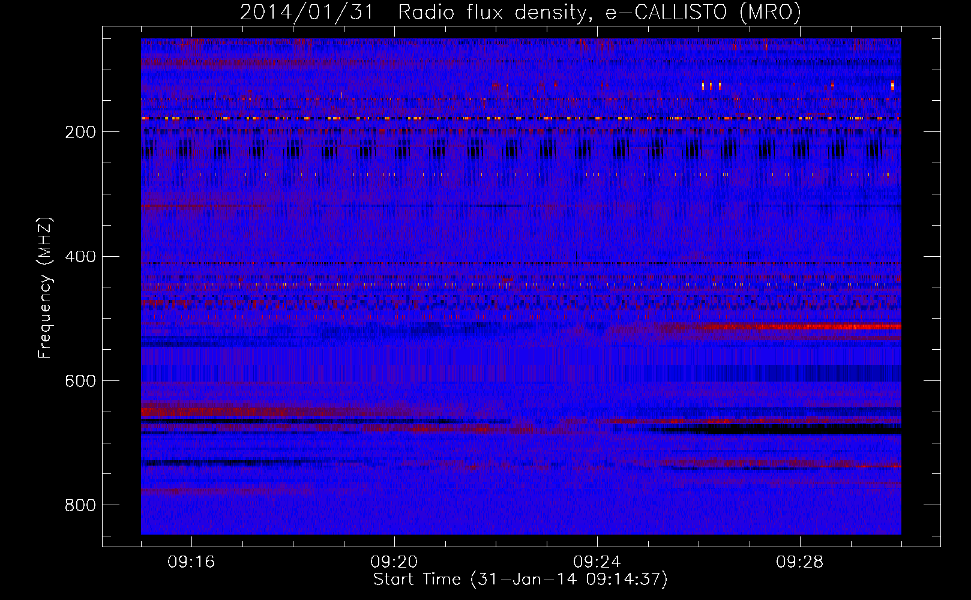This screenshot has width=971, height=600.
Task: Click the 800 frequency tick label
Action: [80, 505]
